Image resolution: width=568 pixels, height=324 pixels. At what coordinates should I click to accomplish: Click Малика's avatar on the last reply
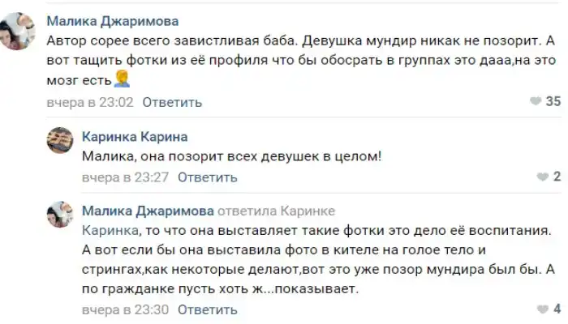[62, 215]
